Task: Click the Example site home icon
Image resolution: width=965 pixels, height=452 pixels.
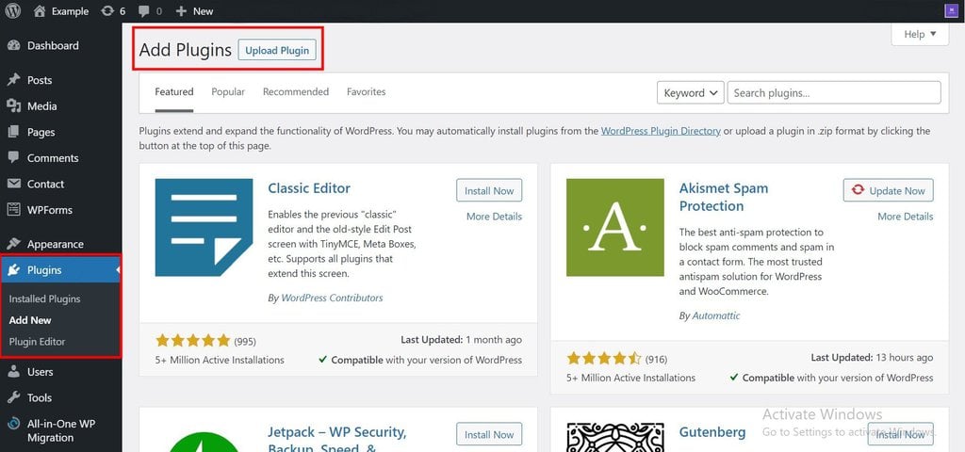Action: 39,11
